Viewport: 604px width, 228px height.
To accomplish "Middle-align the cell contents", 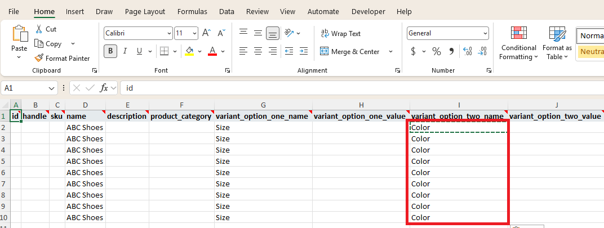I will pyautogui.click(x=258, y=33).
